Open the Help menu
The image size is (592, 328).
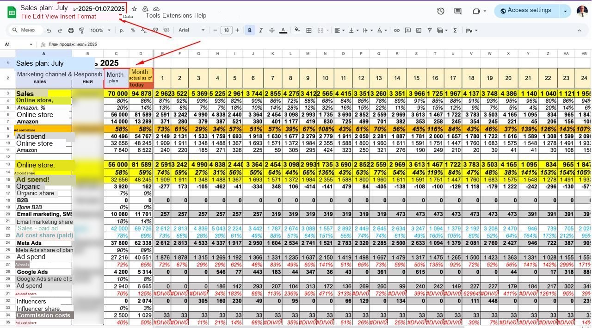[x=200, y=15]
